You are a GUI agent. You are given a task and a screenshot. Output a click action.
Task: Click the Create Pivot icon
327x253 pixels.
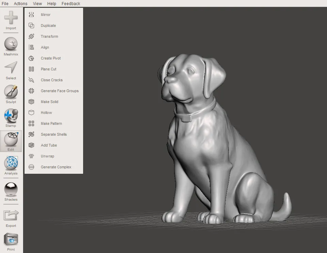pyautogui.click(x=31, y=58)
